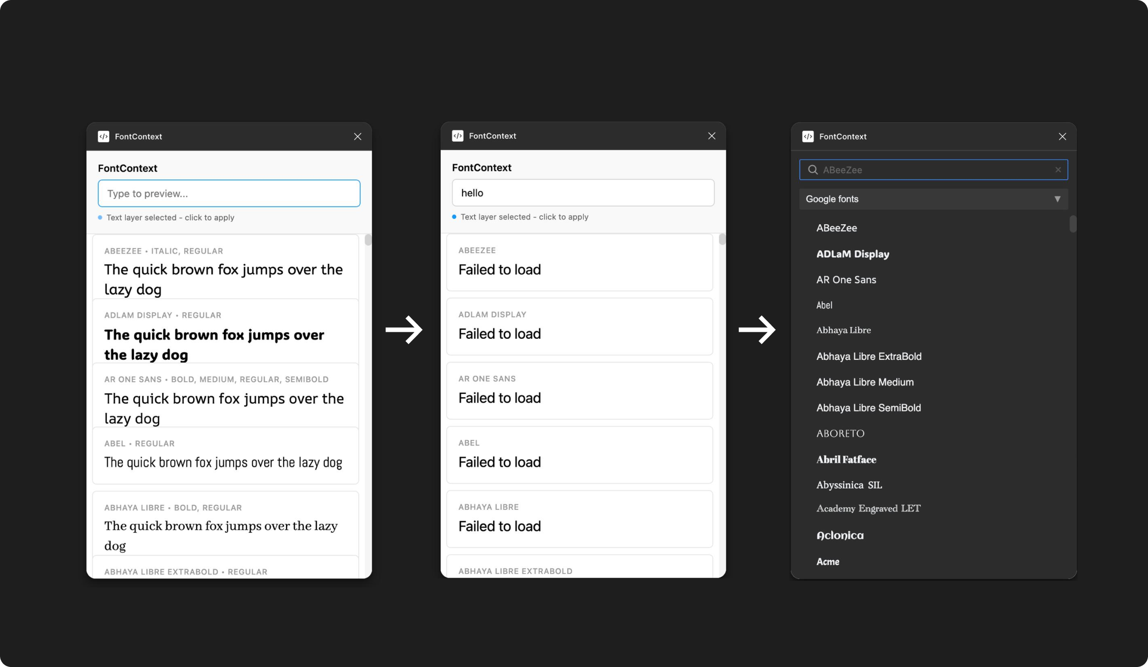The image size is (1148, 667).
Task: Click the input field containing 'hello'
Action: pos(583,193)
